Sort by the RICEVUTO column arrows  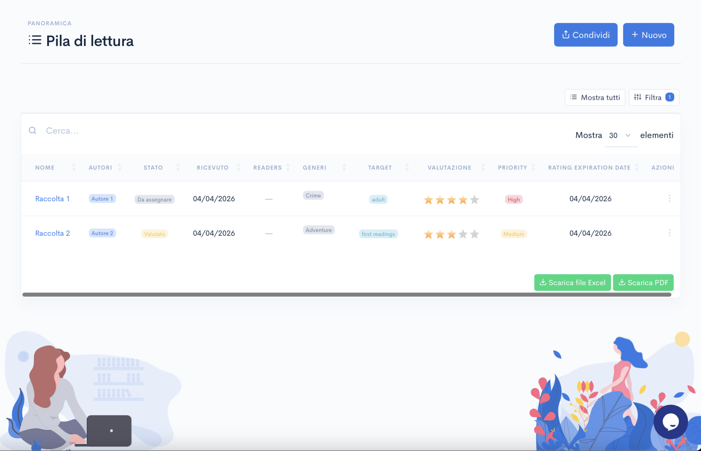coord(239,167)
